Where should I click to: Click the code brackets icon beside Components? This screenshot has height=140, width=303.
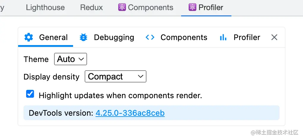(150, 37)
